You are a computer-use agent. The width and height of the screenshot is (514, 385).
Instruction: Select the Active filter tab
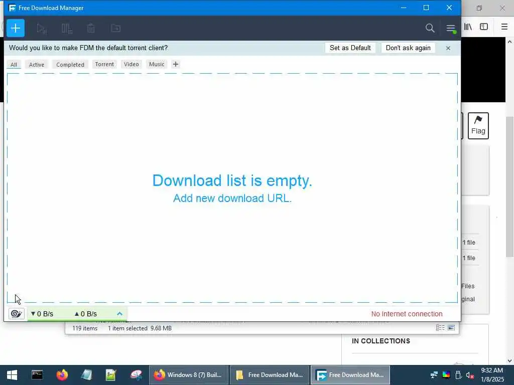(36, 65)
